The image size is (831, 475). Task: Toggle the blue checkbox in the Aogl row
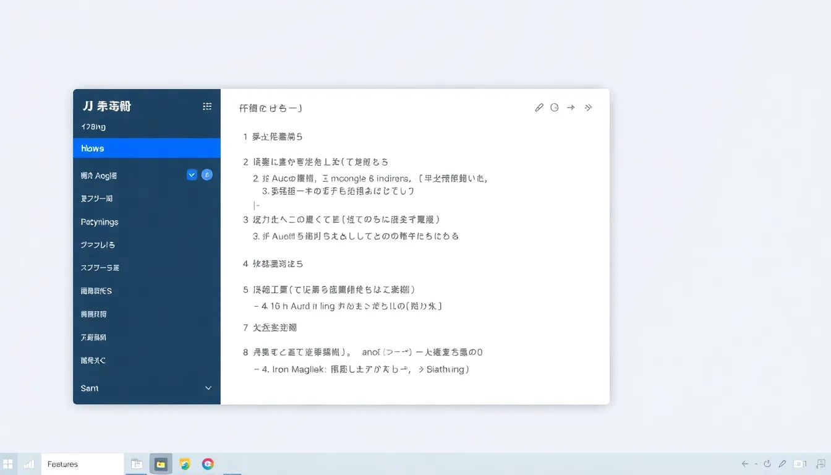point(192,175)
